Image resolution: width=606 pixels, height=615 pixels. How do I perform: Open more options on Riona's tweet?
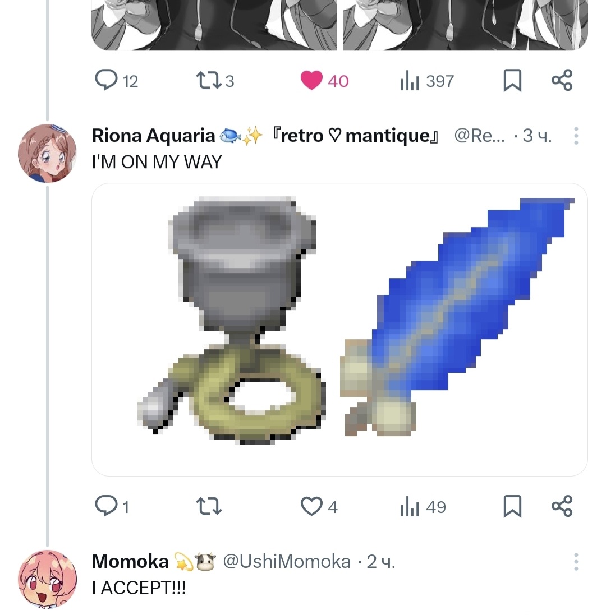(576, 136)
